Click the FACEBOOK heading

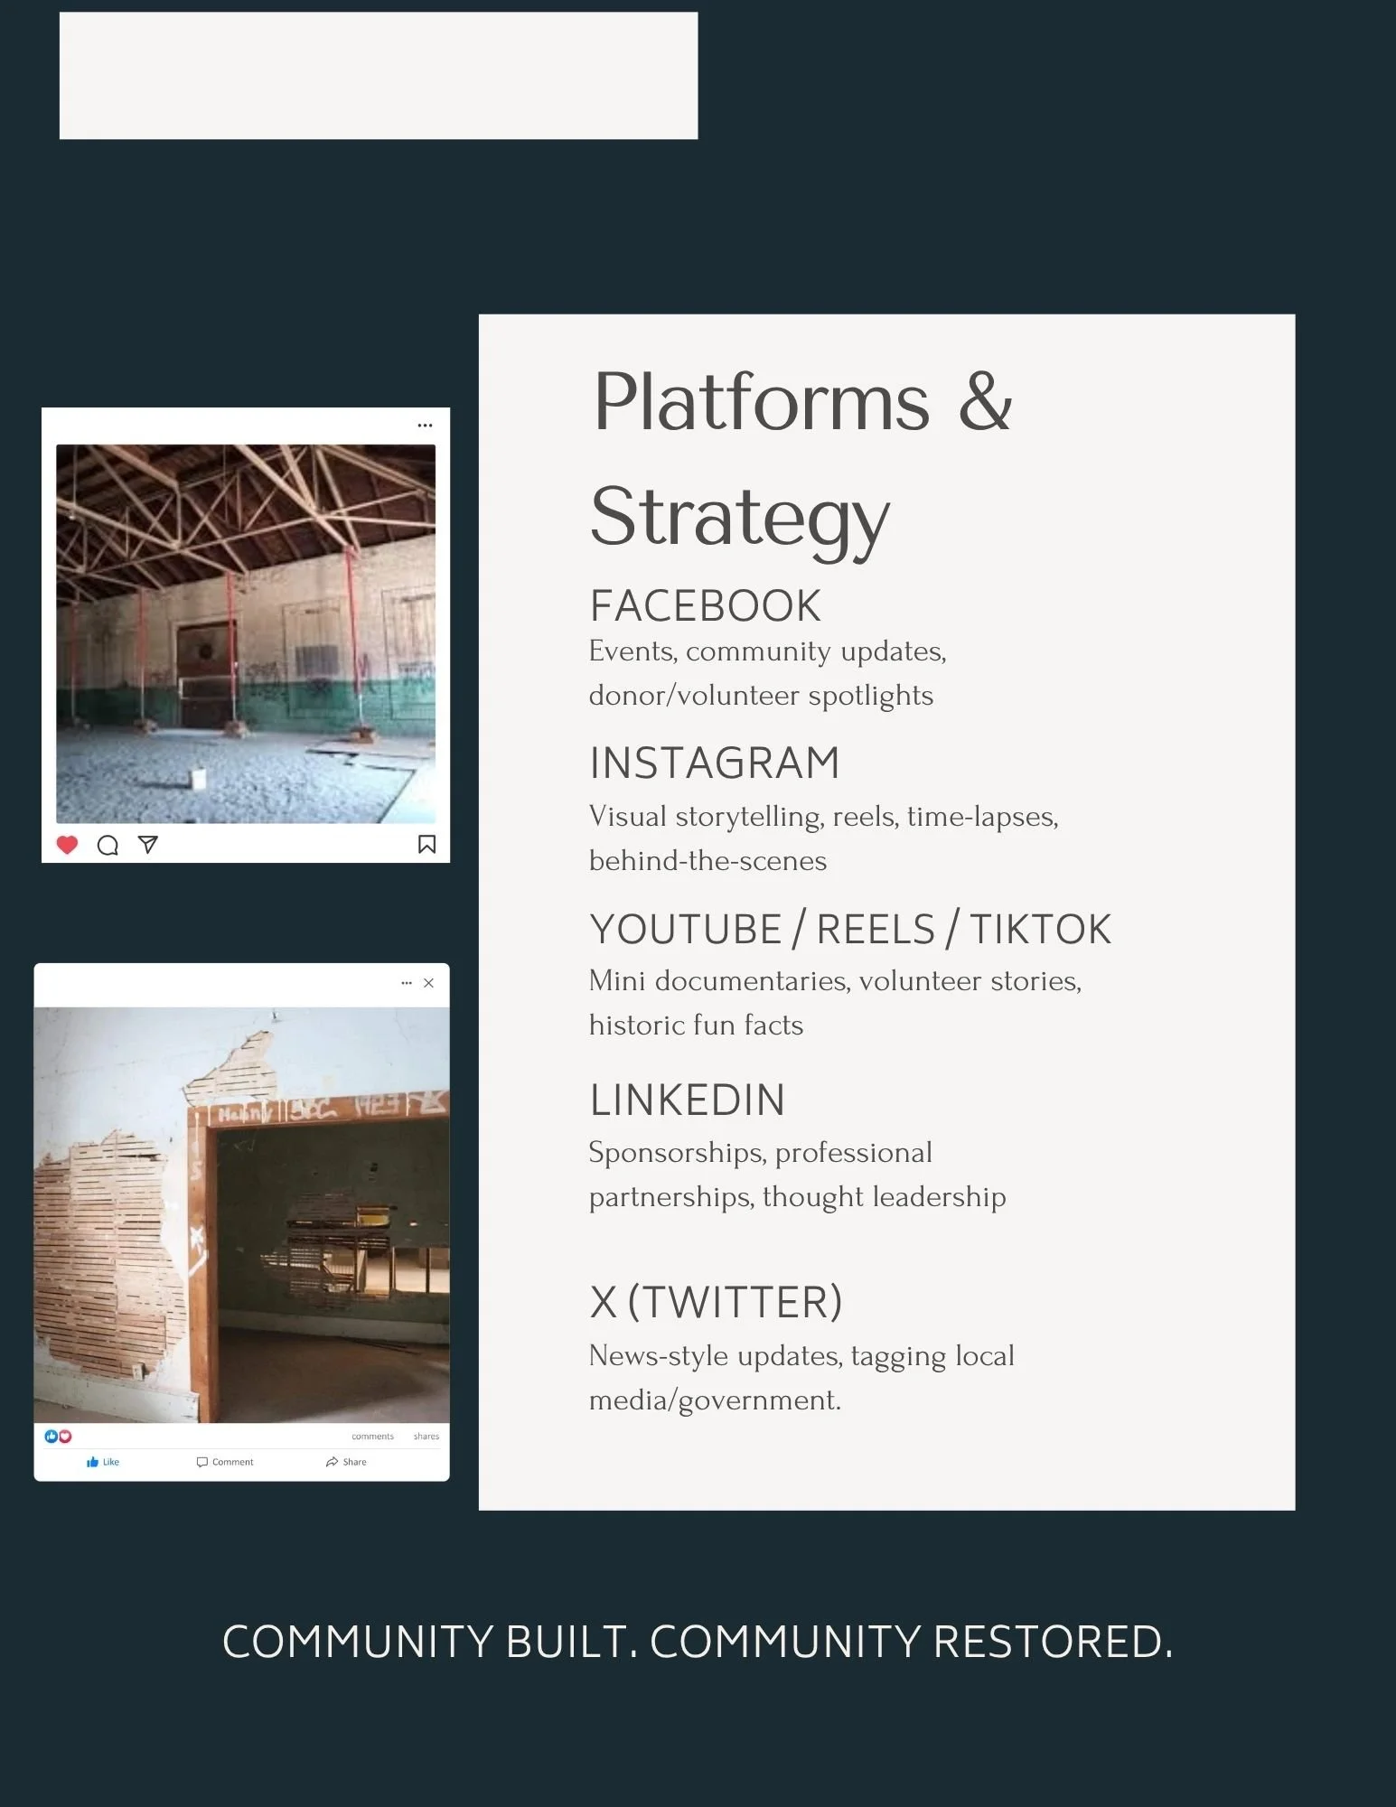[x=705, y=606]
